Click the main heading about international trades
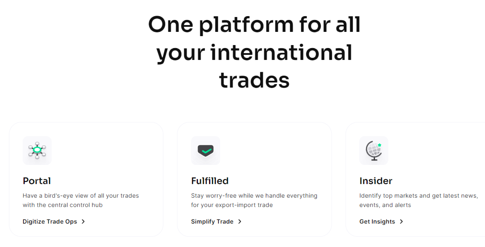 (254, 52)
